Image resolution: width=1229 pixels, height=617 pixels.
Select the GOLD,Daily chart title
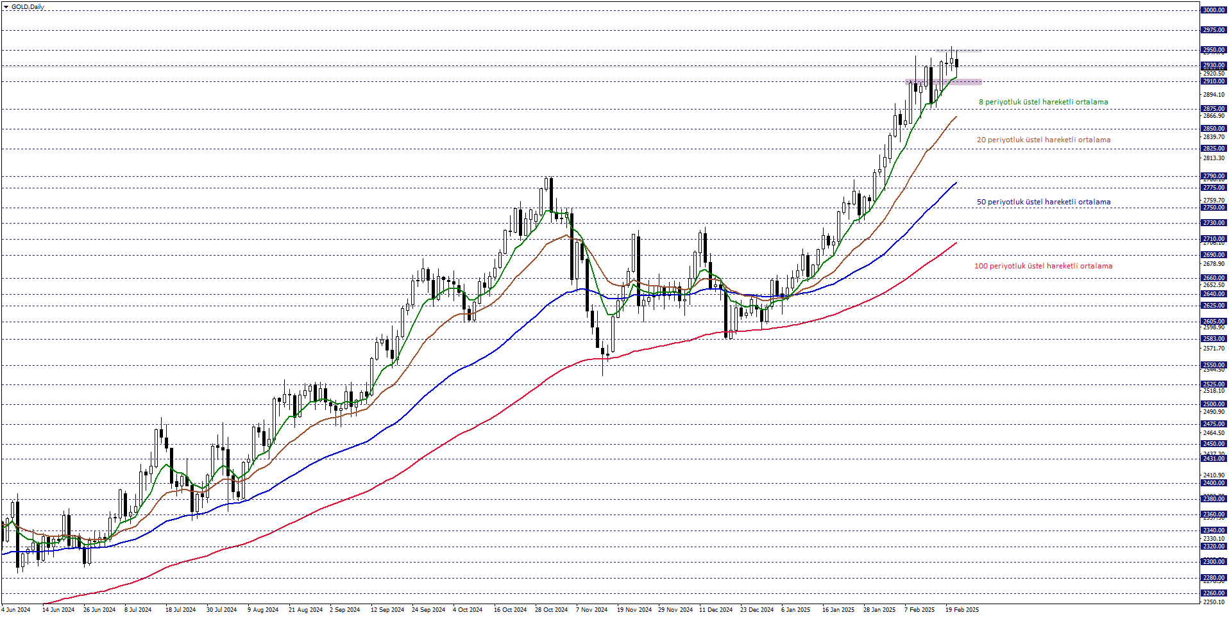(x=28, y=7)
